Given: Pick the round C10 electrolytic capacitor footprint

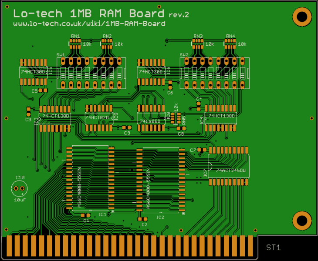Looking at the screenshot, I should click(x=19, y=188).
